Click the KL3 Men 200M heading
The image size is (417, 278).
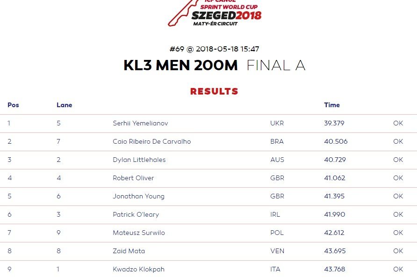180,66
